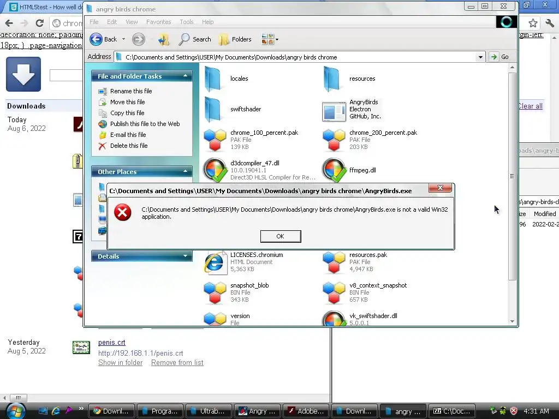Image resolution: width=559 pixels, height=419 pixels.
Task: Select chrome_100_percent.pak file icon
Action: [215, 140]
